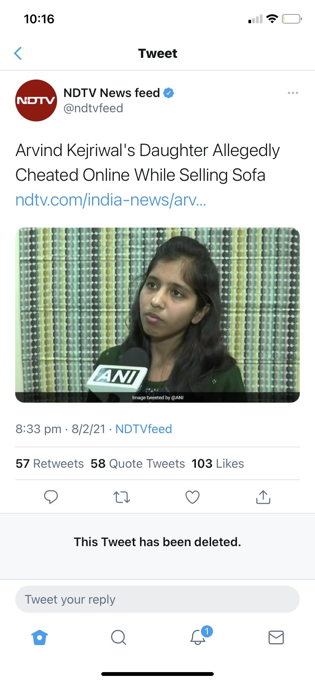Tap the NDTVfeed source link
This screenshot has width=315, height=682.
(x=143, y=429)
